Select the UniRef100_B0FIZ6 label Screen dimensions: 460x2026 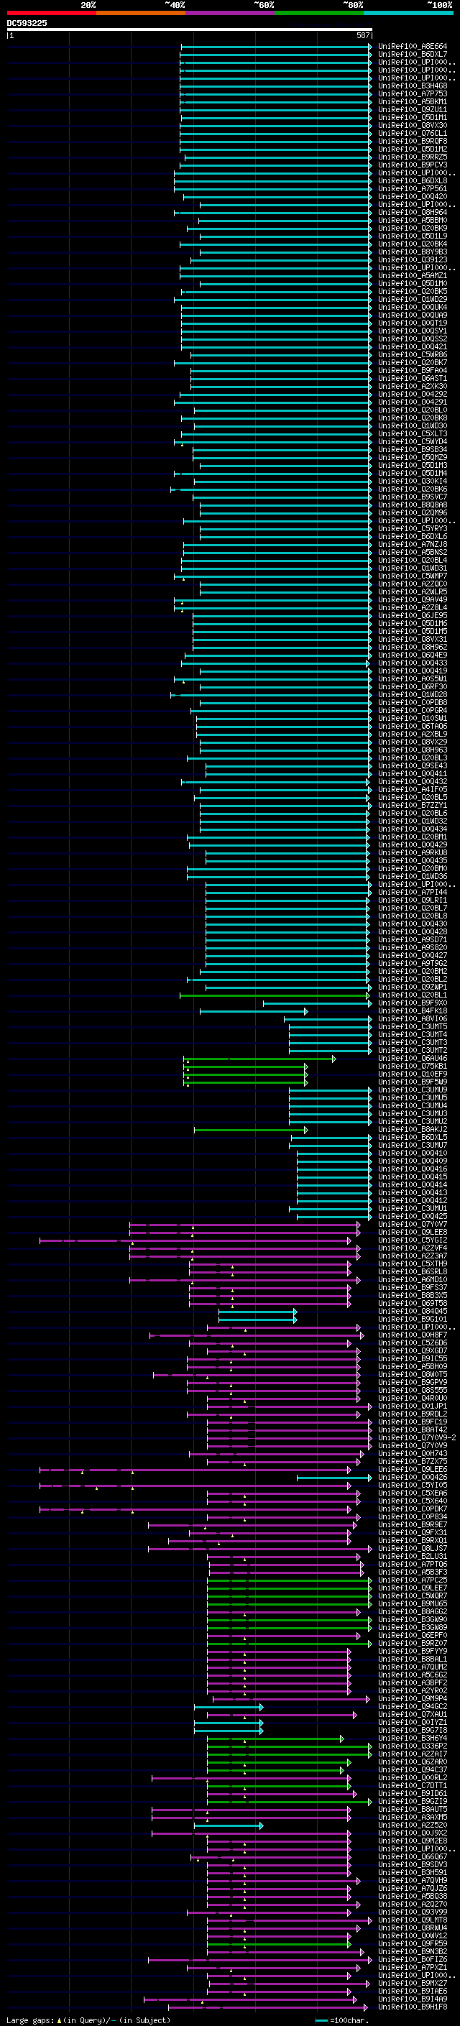412,1960
